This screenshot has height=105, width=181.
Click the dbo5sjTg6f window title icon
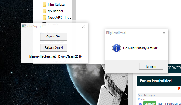(x=24, y=26)
